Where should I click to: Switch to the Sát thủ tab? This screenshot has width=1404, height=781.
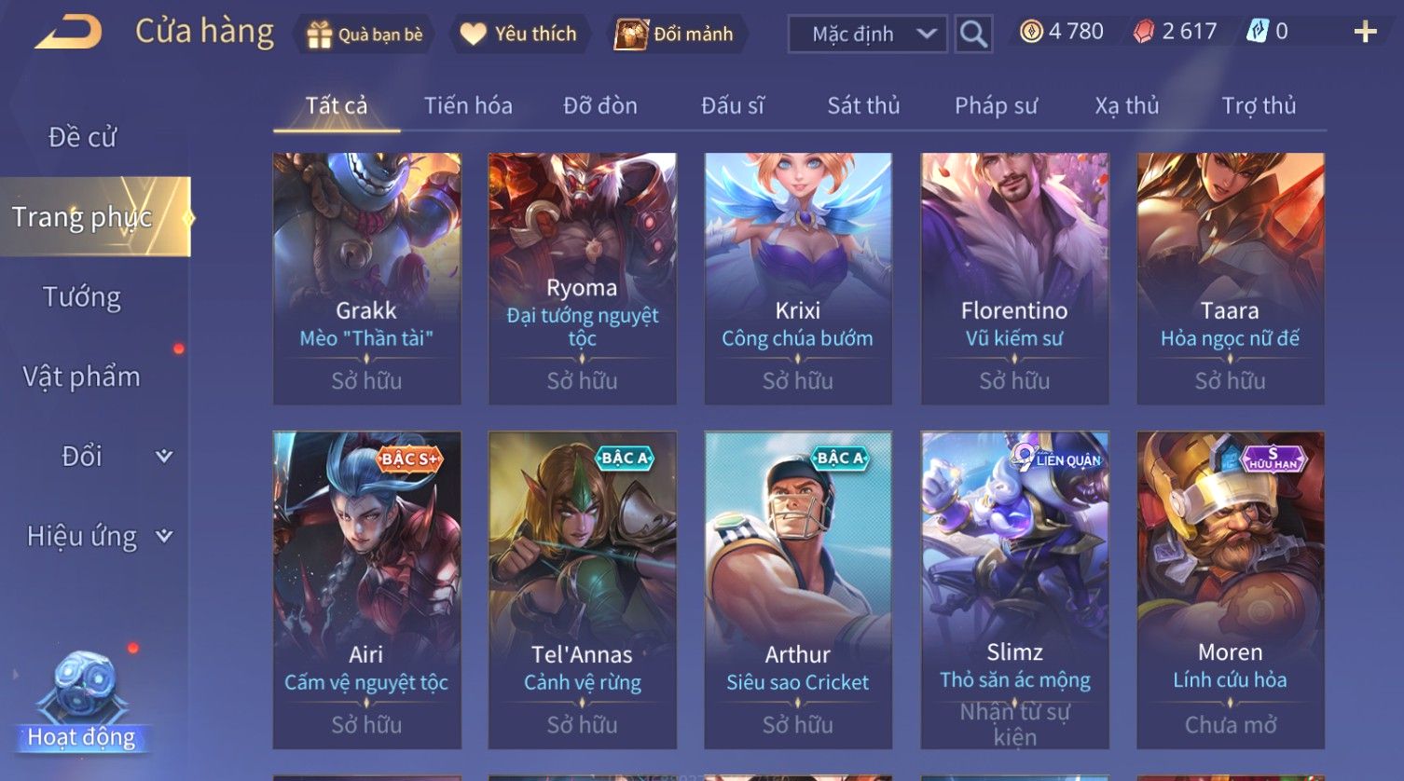pyautogui.click(x=863, y=105)
